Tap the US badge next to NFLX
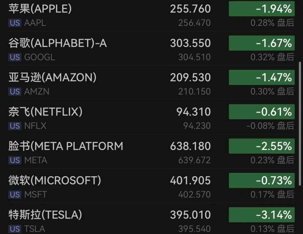This screenshot has width=303, height=234. pos(15,126)
